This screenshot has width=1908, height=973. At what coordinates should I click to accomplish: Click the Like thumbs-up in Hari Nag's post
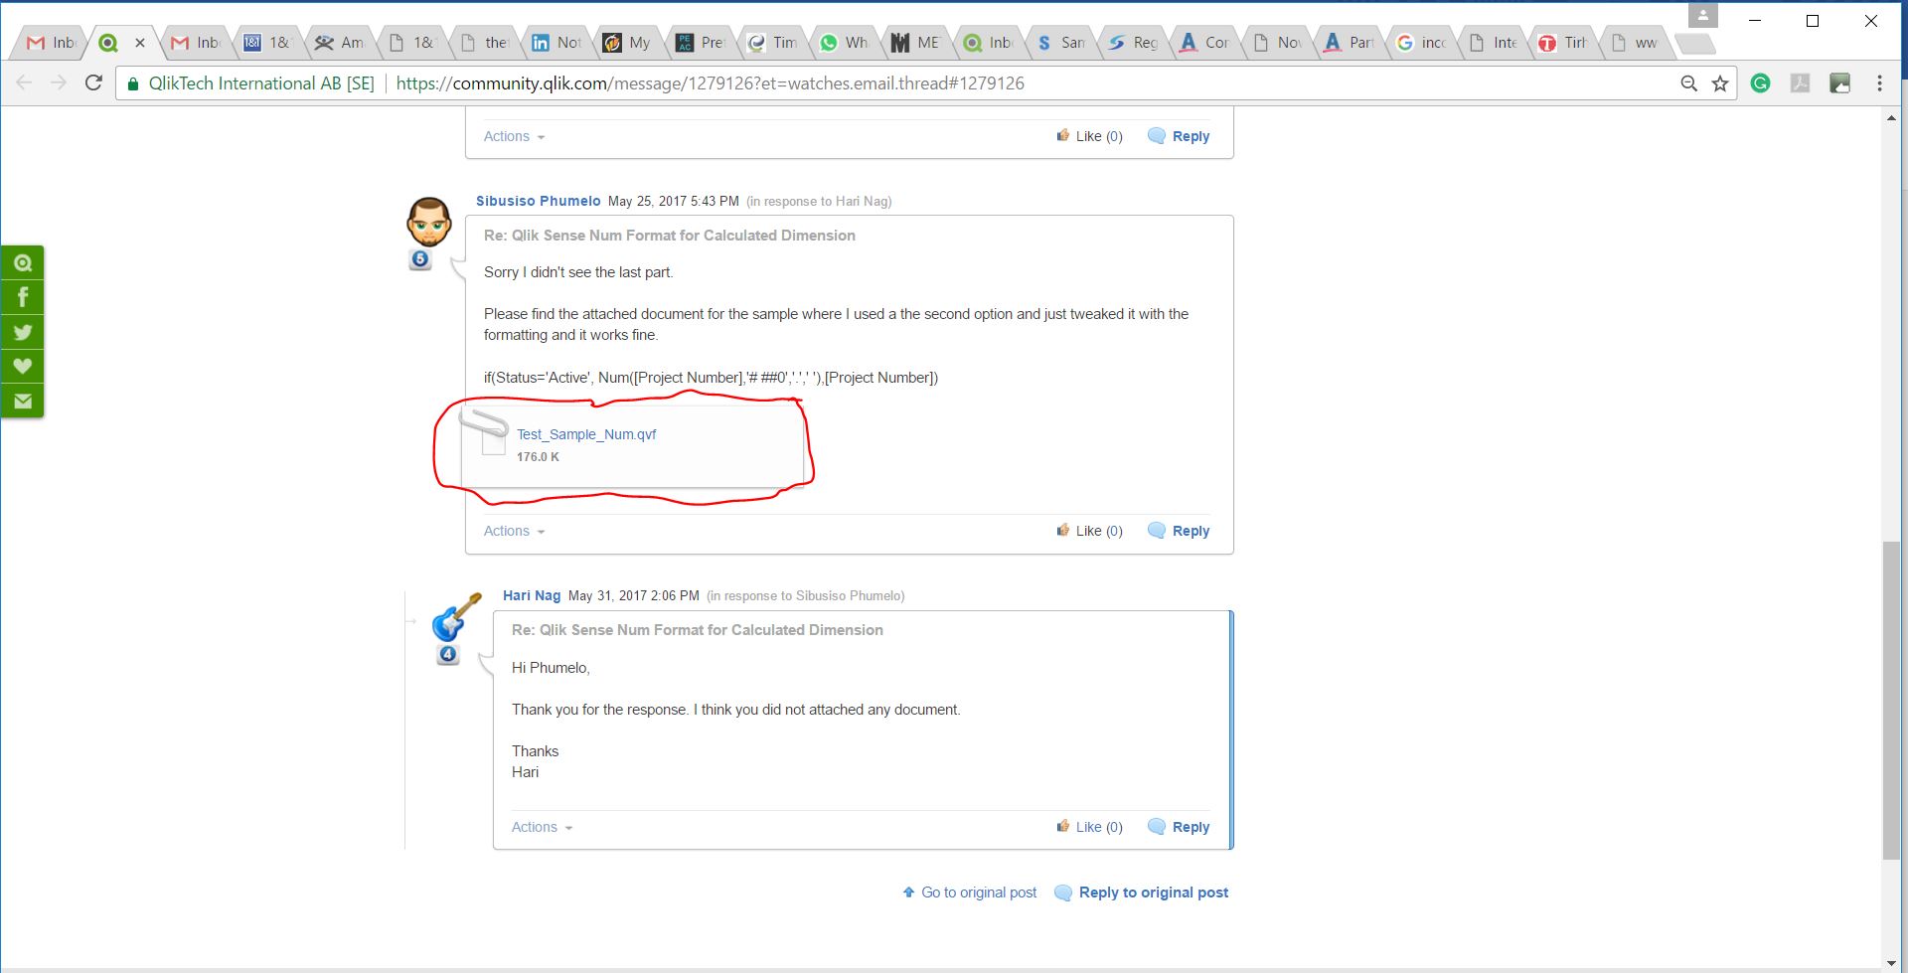[x=1063, y=826]
